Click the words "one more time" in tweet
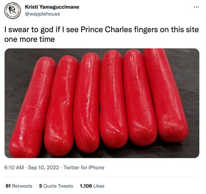The image size is (206, 194). coord(30,39)
